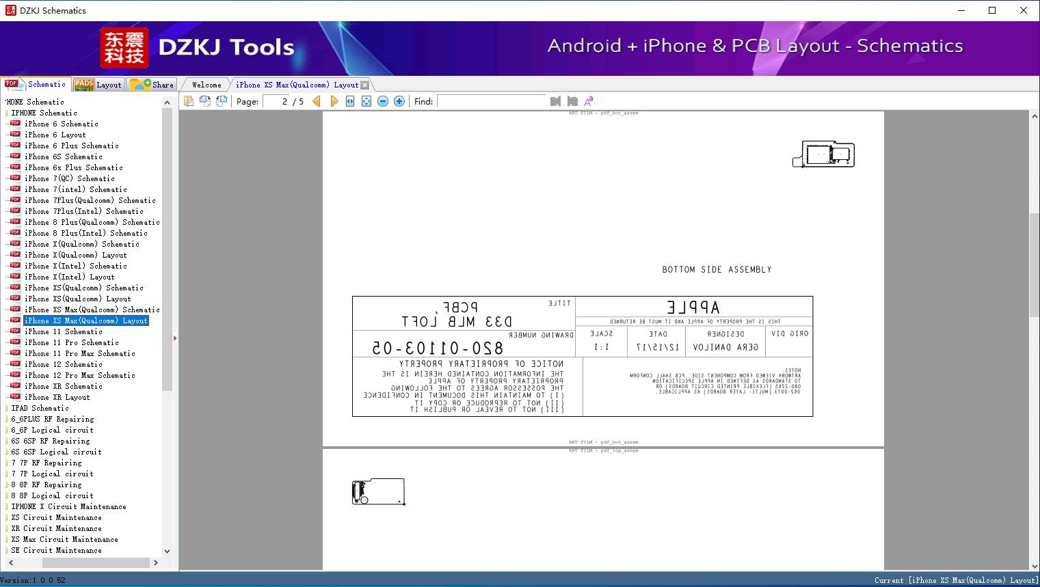The height and width of the screenshot is (587, 1040).
Task: Click the PDF icon beside iPhone 6 Layout
Action: pyautogui.click(x=15, y=135)
